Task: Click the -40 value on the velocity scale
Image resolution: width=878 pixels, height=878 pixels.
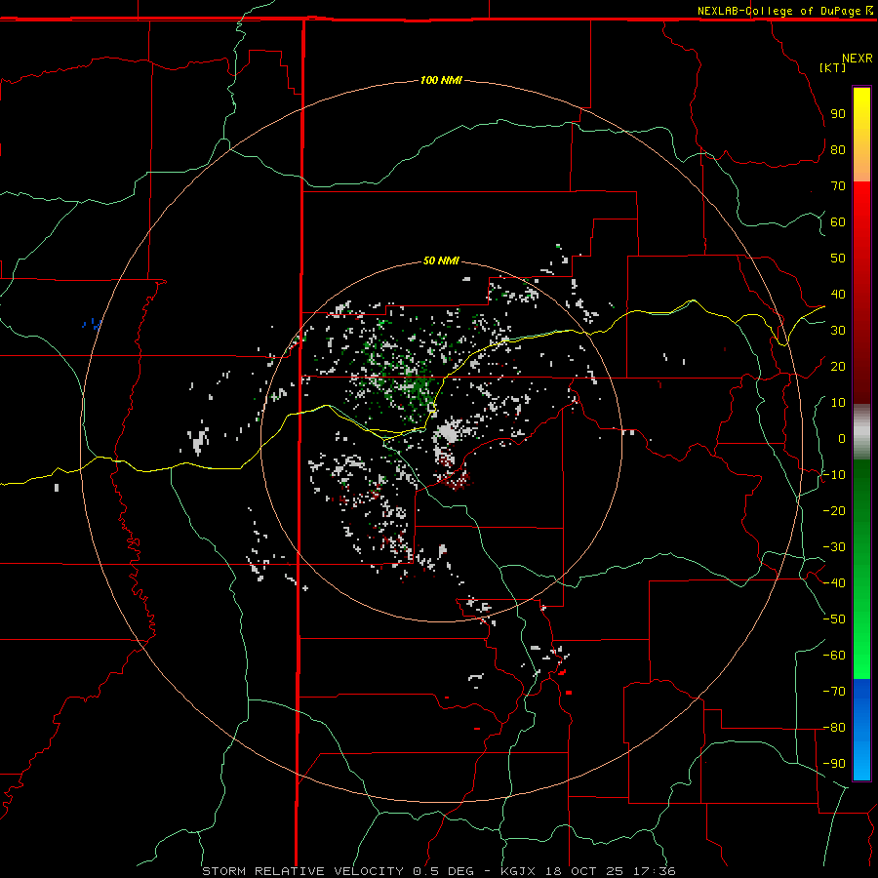Action: pyautogui.click(x=834, y=583)
